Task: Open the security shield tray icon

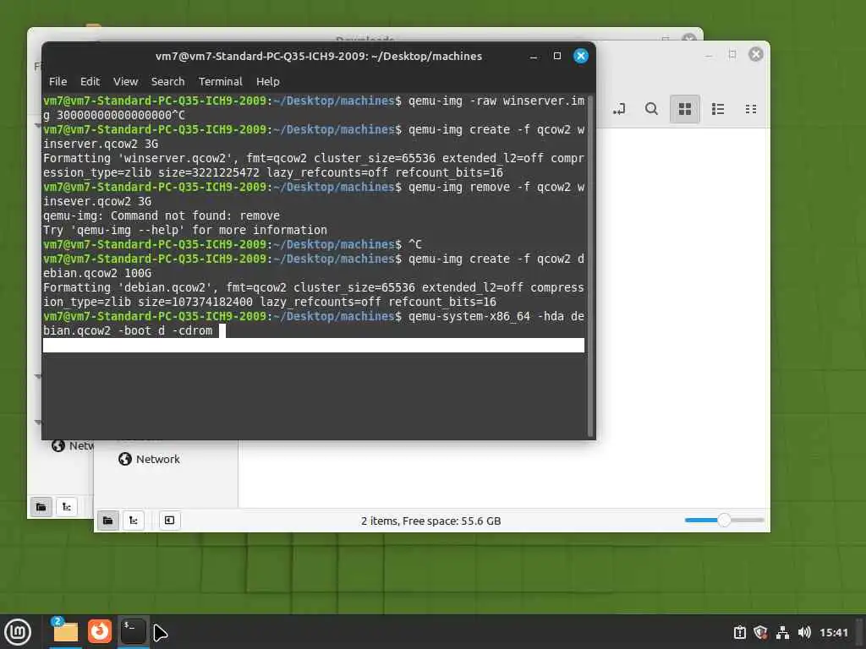Action: coord(760,632)
